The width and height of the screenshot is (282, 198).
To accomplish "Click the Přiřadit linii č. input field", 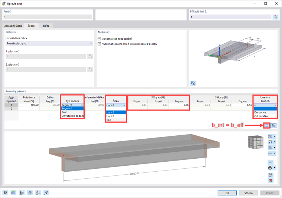I will tap(230, 17).
